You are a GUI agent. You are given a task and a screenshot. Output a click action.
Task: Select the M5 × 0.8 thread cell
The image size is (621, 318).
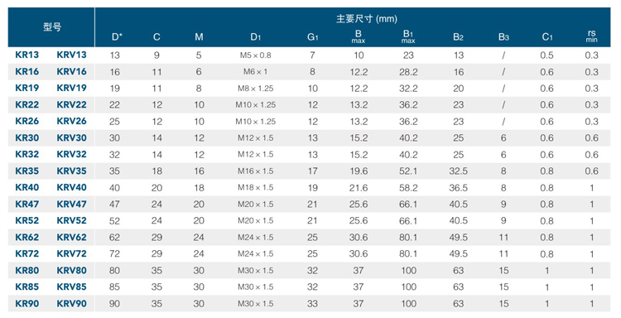256,55
